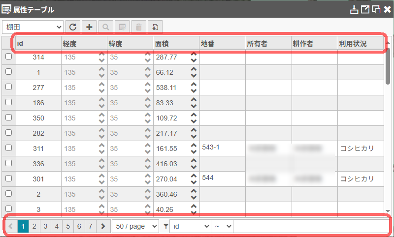Viewport: 394px width, 237px height.
Task: Check the checkbox for row id 314
Action: point(8,56)
